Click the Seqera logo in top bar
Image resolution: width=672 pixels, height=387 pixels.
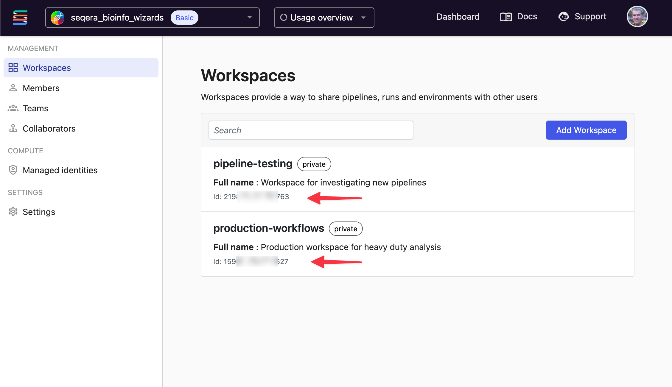(20, 17)
